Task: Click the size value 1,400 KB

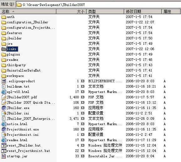Action: click(77, 97)
